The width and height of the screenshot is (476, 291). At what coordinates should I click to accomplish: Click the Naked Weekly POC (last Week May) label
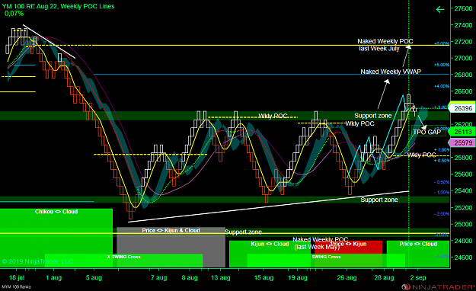click(x=320, y=243)
